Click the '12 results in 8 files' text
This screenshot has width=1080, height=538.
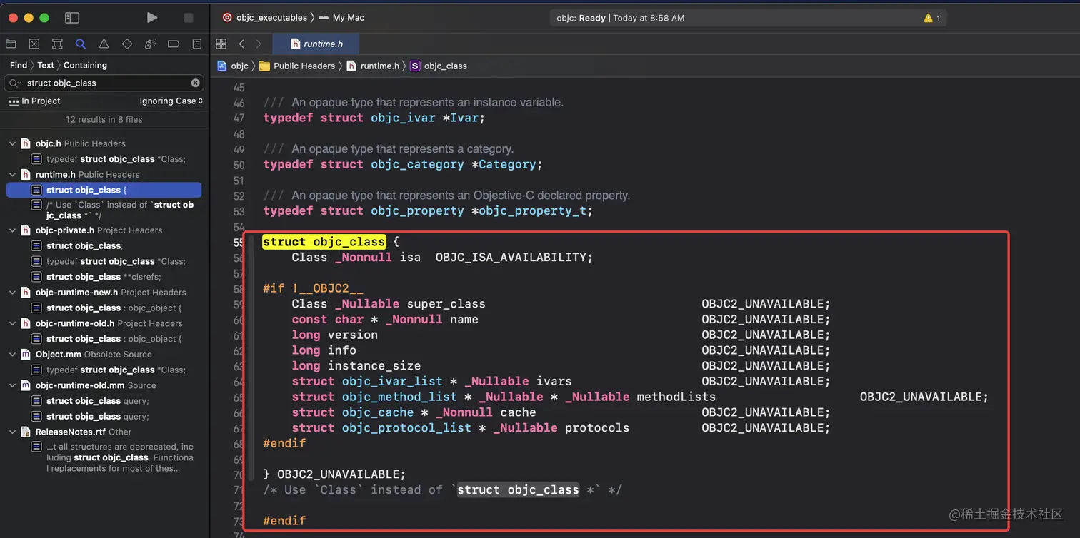[104, 120]
